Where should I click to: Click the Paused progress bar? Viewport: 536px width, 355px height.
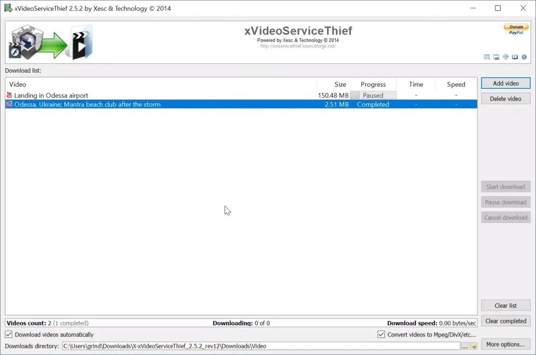coord(373,95)
